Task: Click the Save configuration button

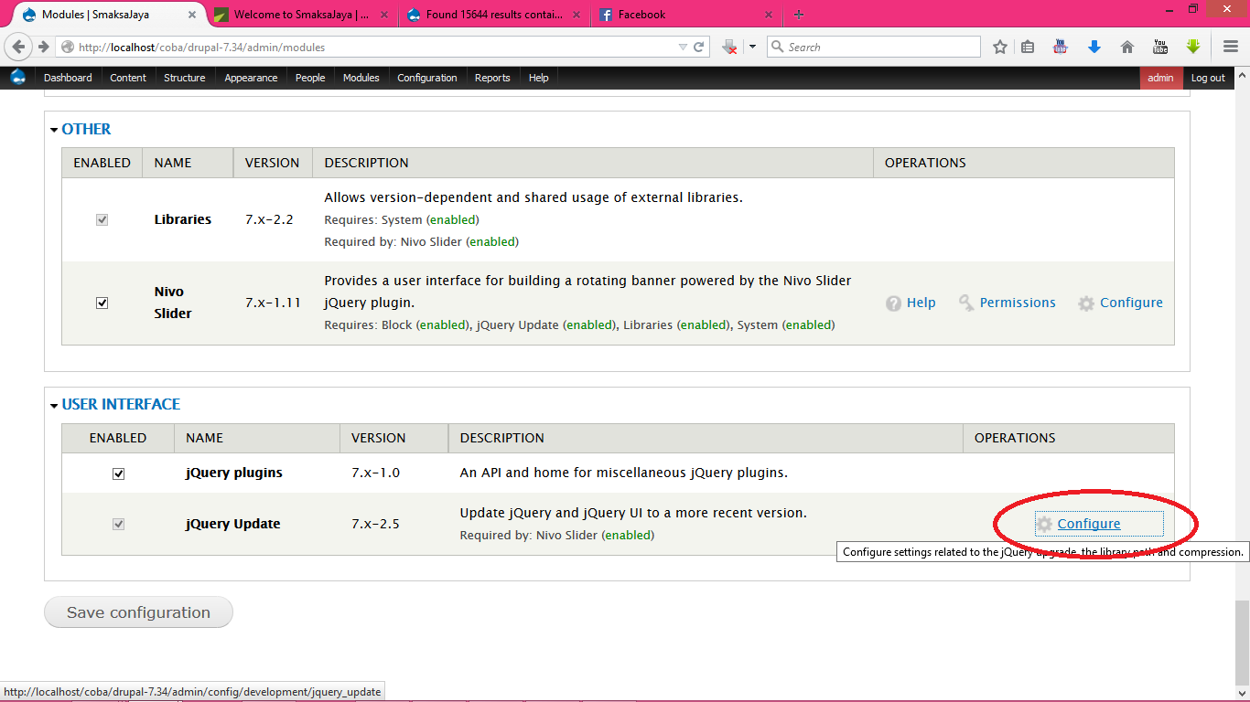Action: 138,612
